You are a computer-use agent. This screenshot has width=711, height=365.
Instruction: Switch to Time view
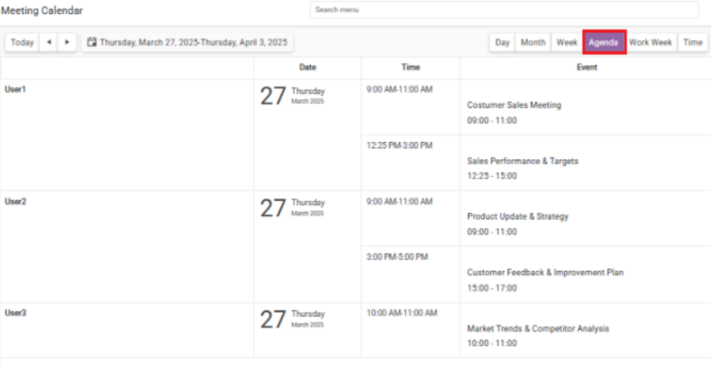[x=692, y=42]
